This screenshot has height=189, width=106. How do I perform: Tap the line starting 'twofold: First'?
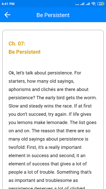point(45,147)
